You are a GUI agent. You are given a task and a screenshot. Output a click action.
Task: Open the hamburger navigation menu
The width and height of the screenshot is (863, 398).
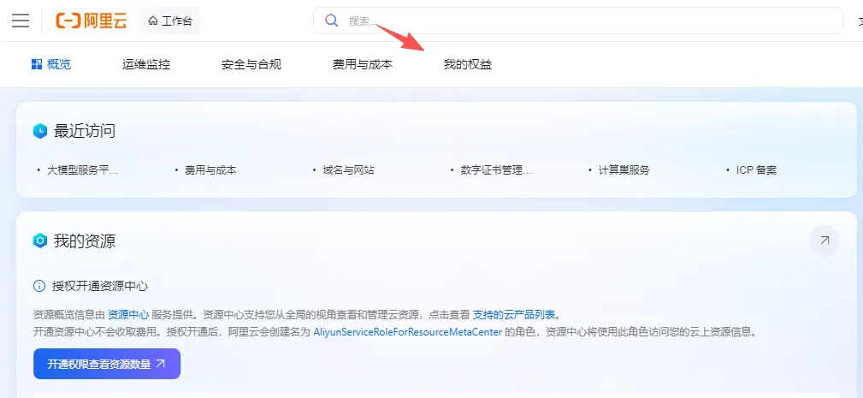pos(21,21)
